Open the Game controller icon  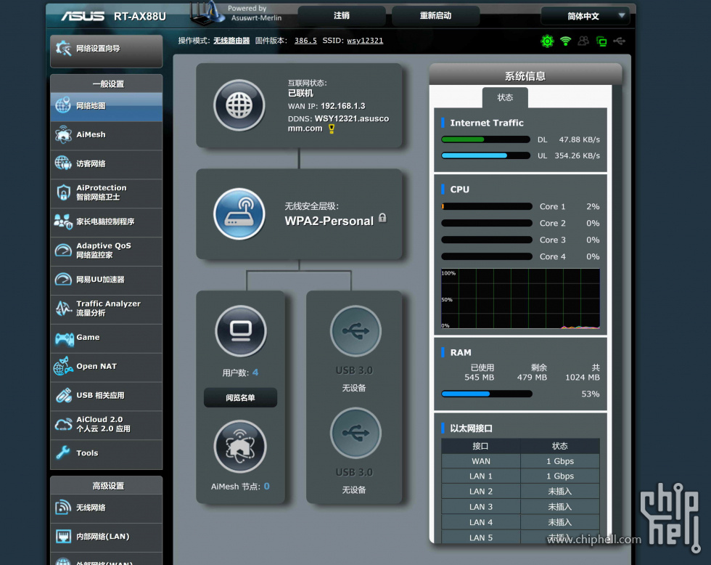click(x=64, y=338)
